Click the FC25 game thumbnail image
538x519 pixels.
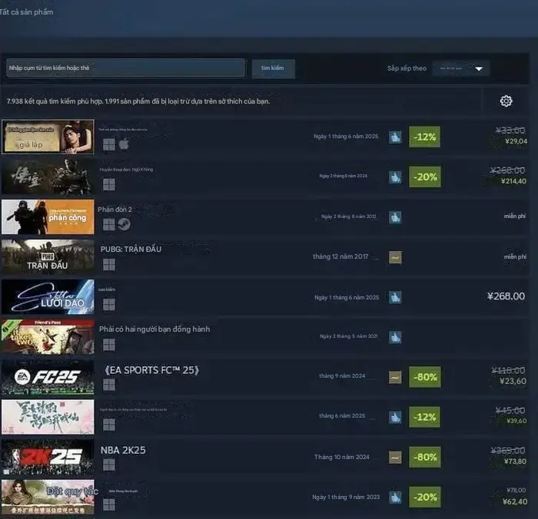48,377
